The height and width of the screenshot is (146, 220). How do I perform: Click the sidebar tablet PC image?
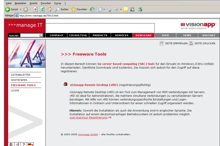point(27,54)
